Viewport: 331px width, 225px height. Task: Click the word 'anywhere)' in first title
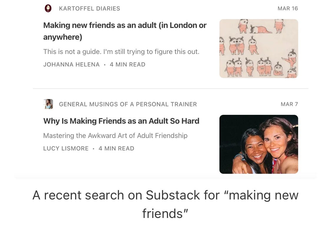point(63,37)
